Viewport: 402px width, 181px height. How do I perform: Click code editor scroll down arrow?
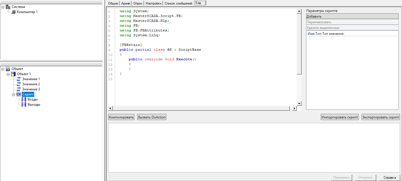coord(299,104)
